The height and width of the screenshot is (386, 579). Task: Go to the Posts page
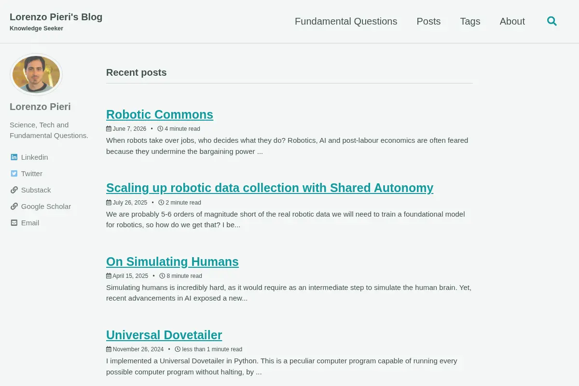point(428,21)
